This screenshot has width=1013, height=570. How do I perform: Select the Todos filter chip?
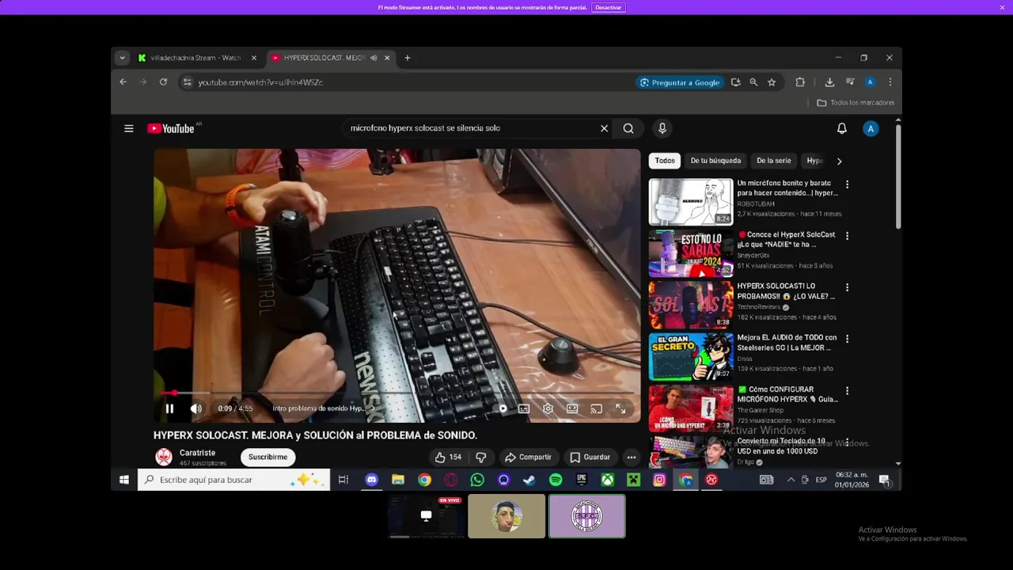click(x=665, y=161)
